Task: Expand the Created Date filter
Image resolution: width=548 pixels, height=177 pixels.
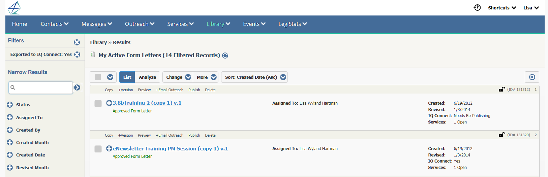Action: pos(10,155)
